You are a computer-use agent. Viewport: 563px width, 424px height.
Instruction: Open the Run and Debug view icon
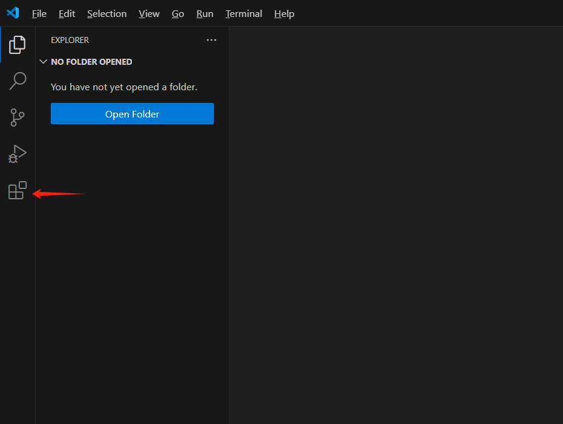(18, 154)
